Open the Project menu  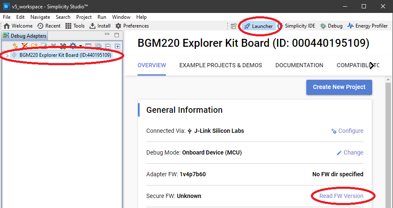(x=84, y=17)
